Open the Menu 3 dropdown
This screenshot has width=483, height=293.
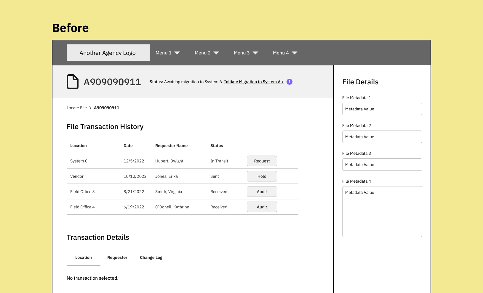point(246,53)
